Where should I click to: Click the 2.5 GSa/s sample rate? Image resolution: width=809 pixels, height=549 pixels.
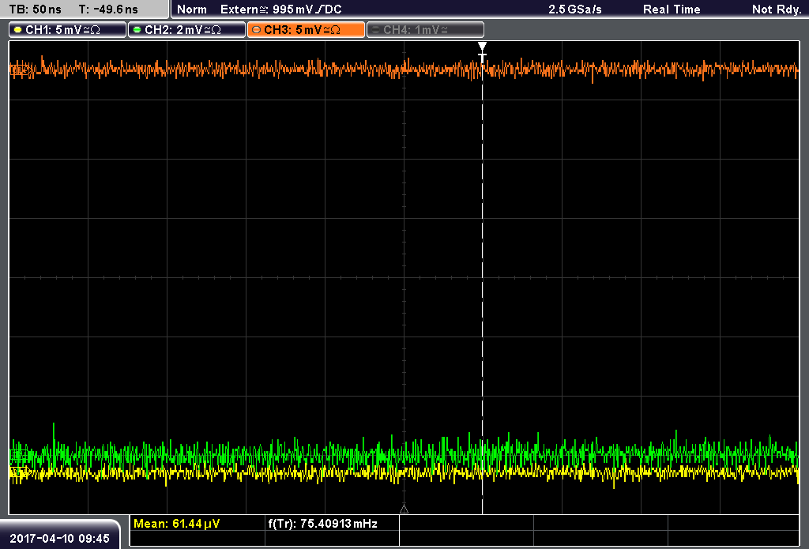point(575,9)
